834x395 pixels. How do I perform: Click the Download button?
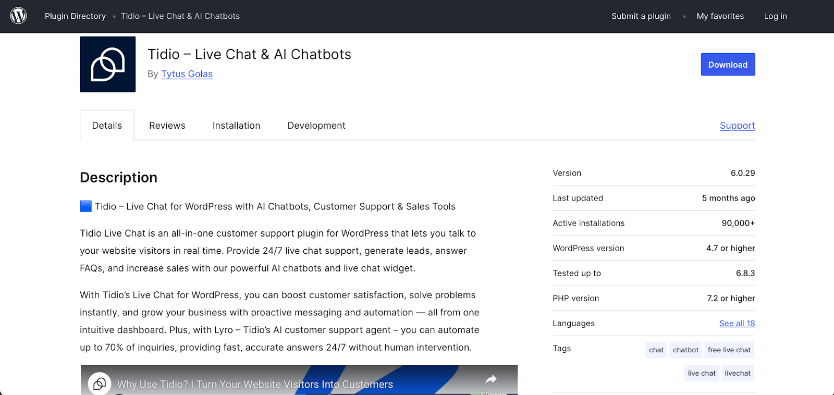pyautogui.click(x=727, y=64)
